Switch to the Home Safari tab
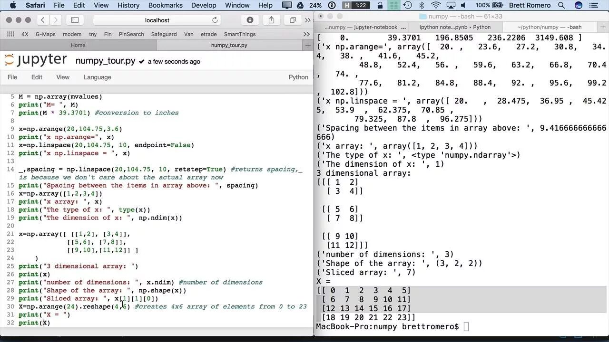 point(78,45)
